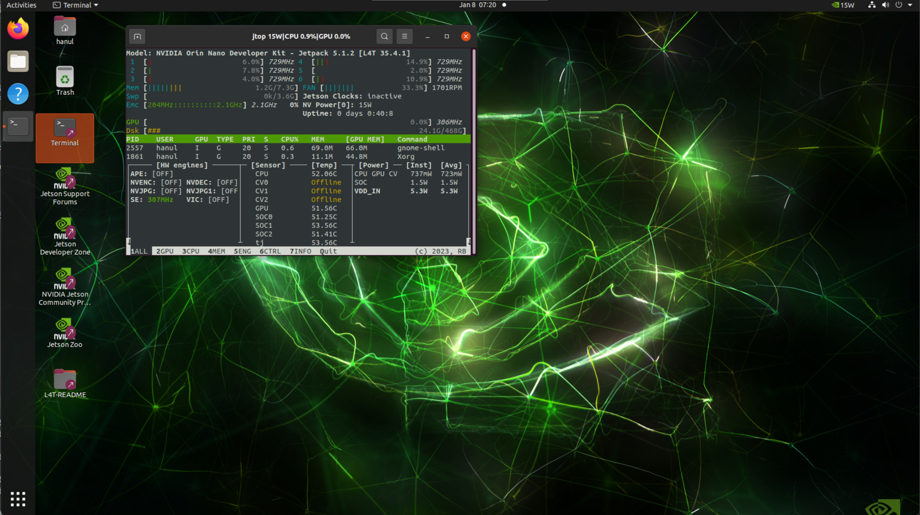Click the "APE: [OFF]" engine entry
The width and height of the screenshot is (920, 515).
(x=152, y=174)
